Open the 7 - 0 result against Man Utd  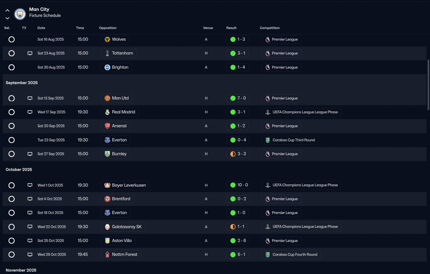(x=238, y=98)
